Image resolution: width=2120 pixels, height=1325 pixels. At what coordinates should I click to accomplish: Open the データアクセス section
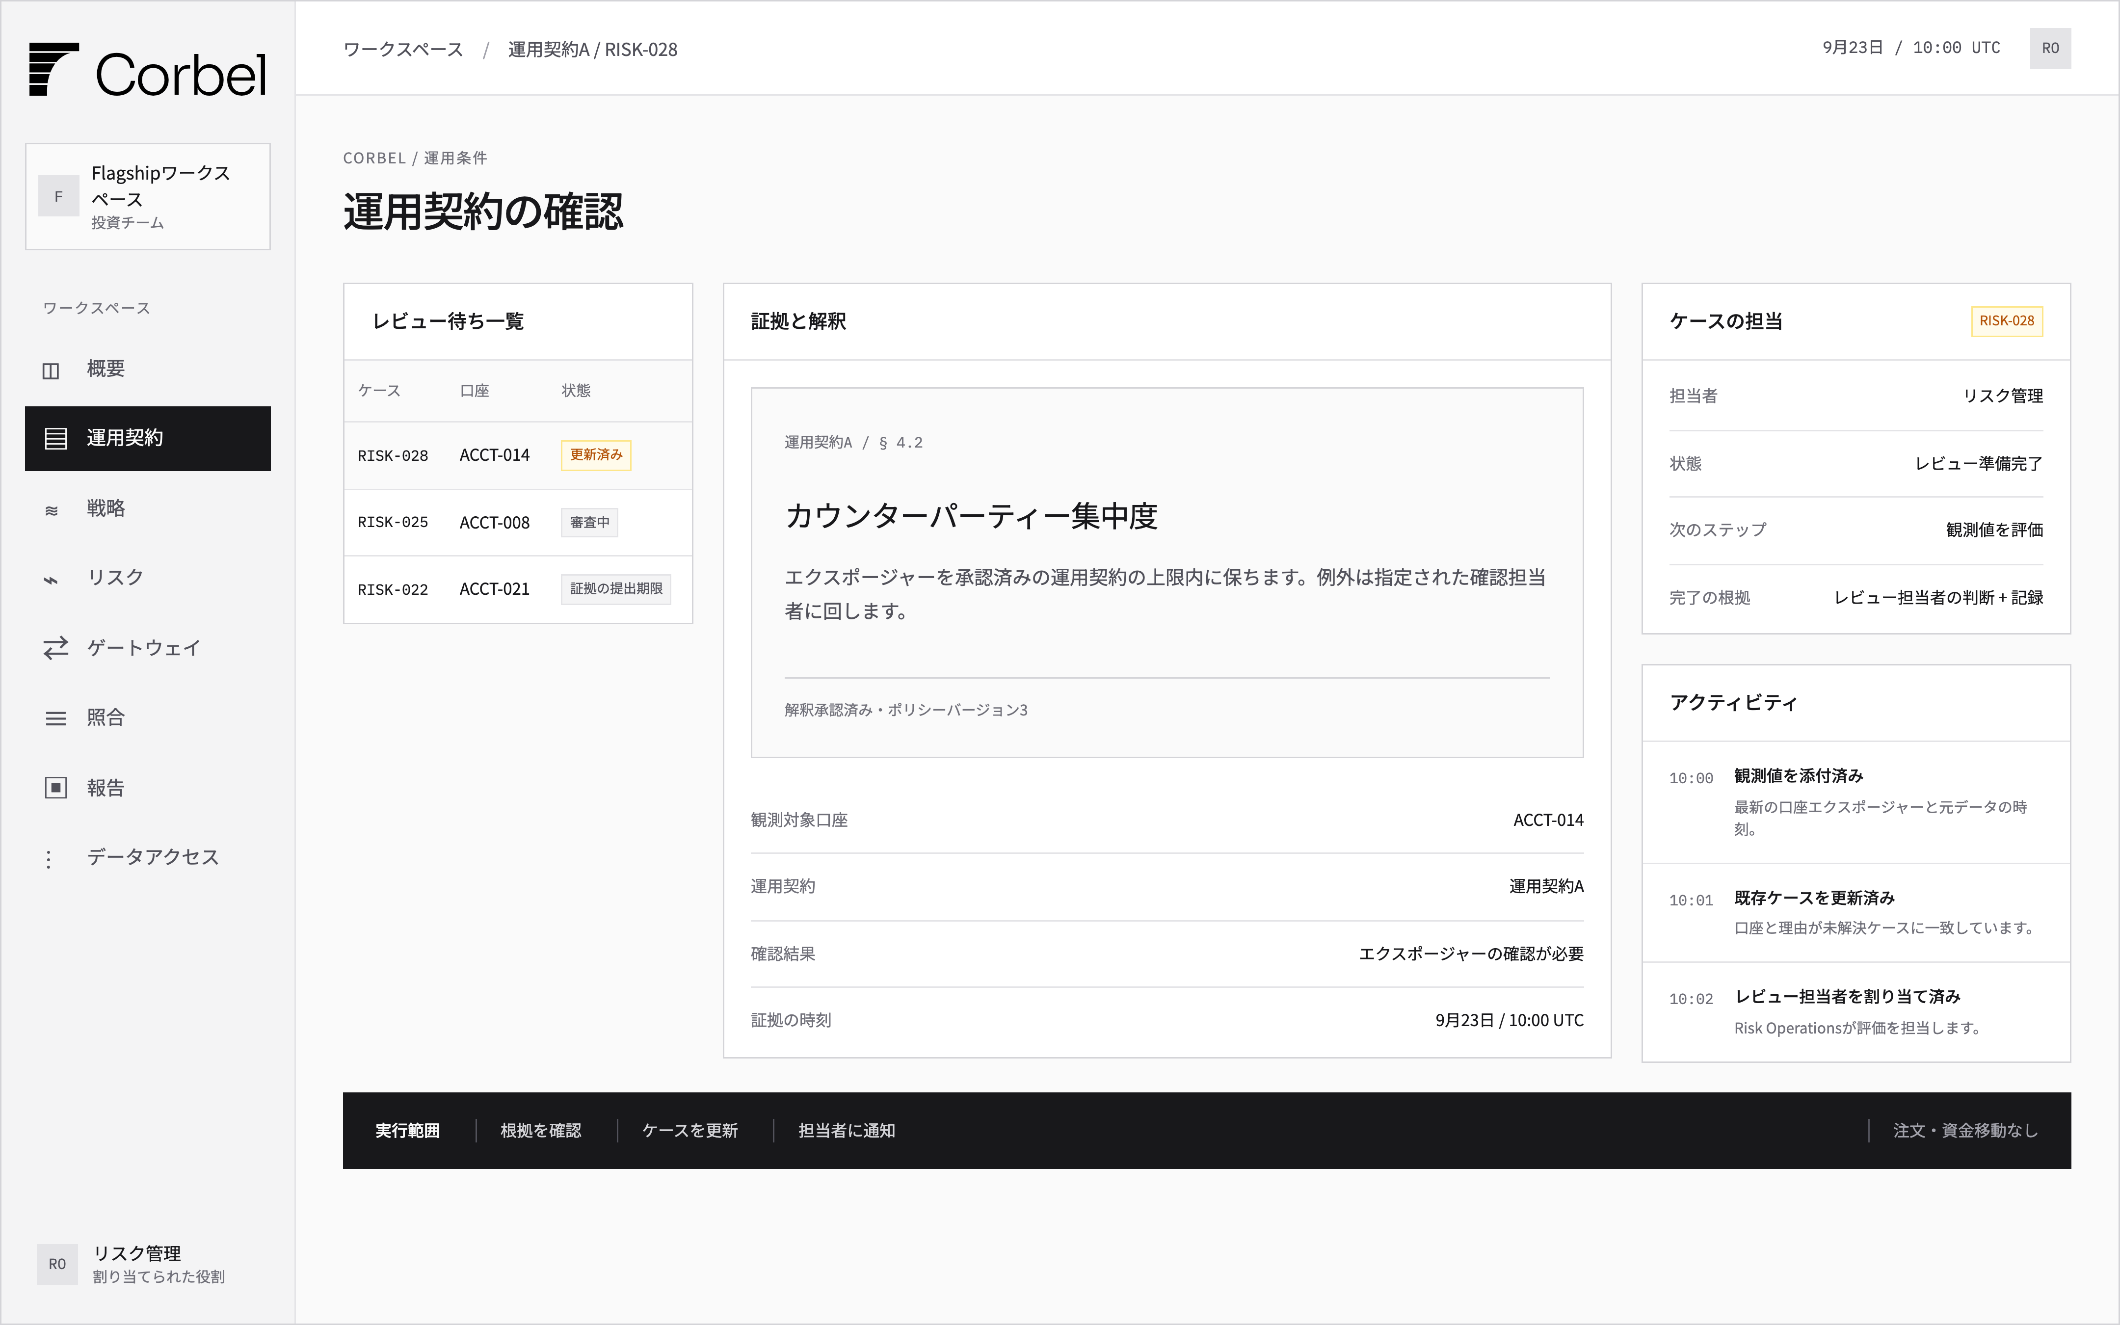point(147,857)
